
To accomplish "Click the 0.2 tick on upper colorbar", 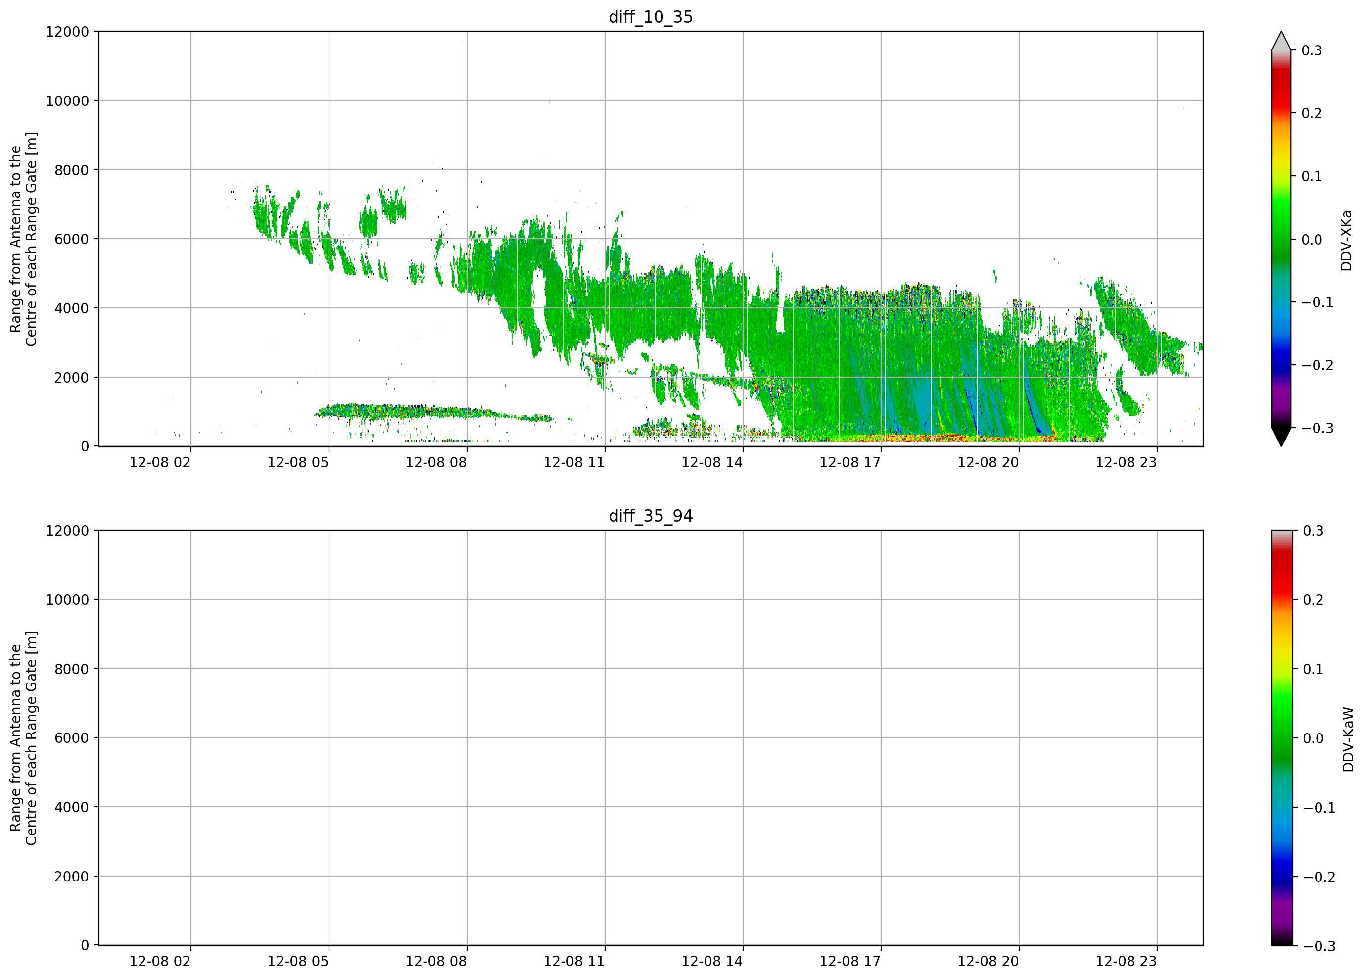I will click(x=1312, y=114).
